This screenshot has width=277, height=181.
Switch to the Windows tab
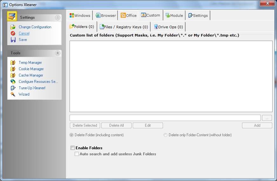click(80, 15)
